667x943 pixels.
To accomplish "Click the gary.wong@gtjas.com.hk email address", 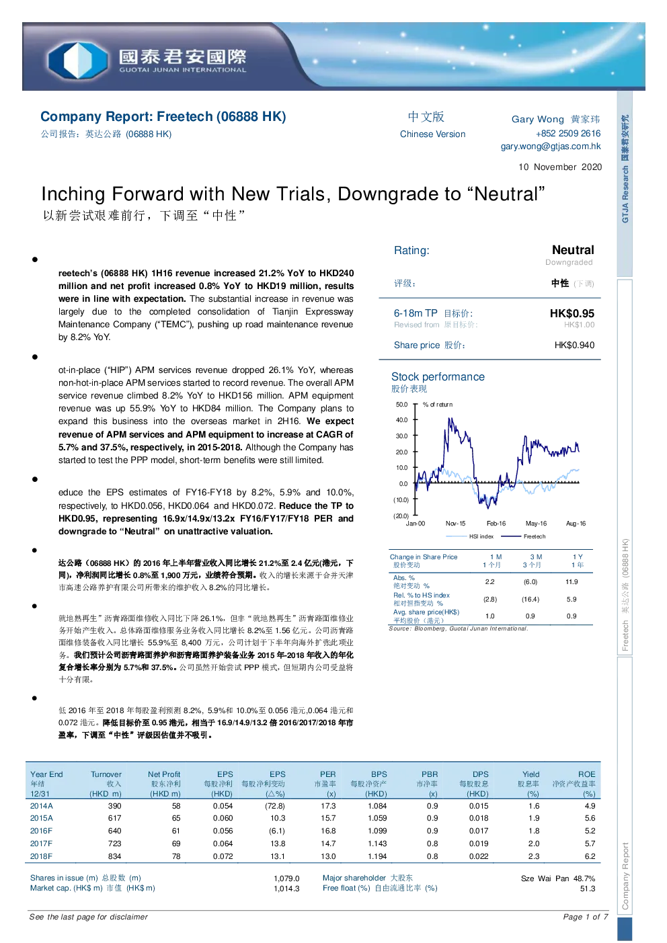I will click(x=551, y=146).
